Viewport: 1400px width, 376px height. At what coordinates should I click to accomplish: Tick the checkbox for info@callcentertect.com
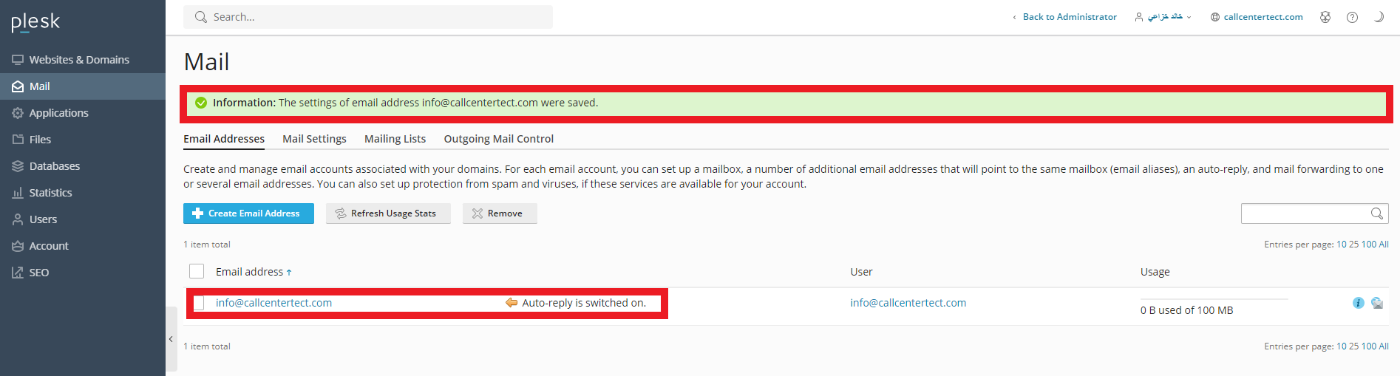click(x=199, y=303)
